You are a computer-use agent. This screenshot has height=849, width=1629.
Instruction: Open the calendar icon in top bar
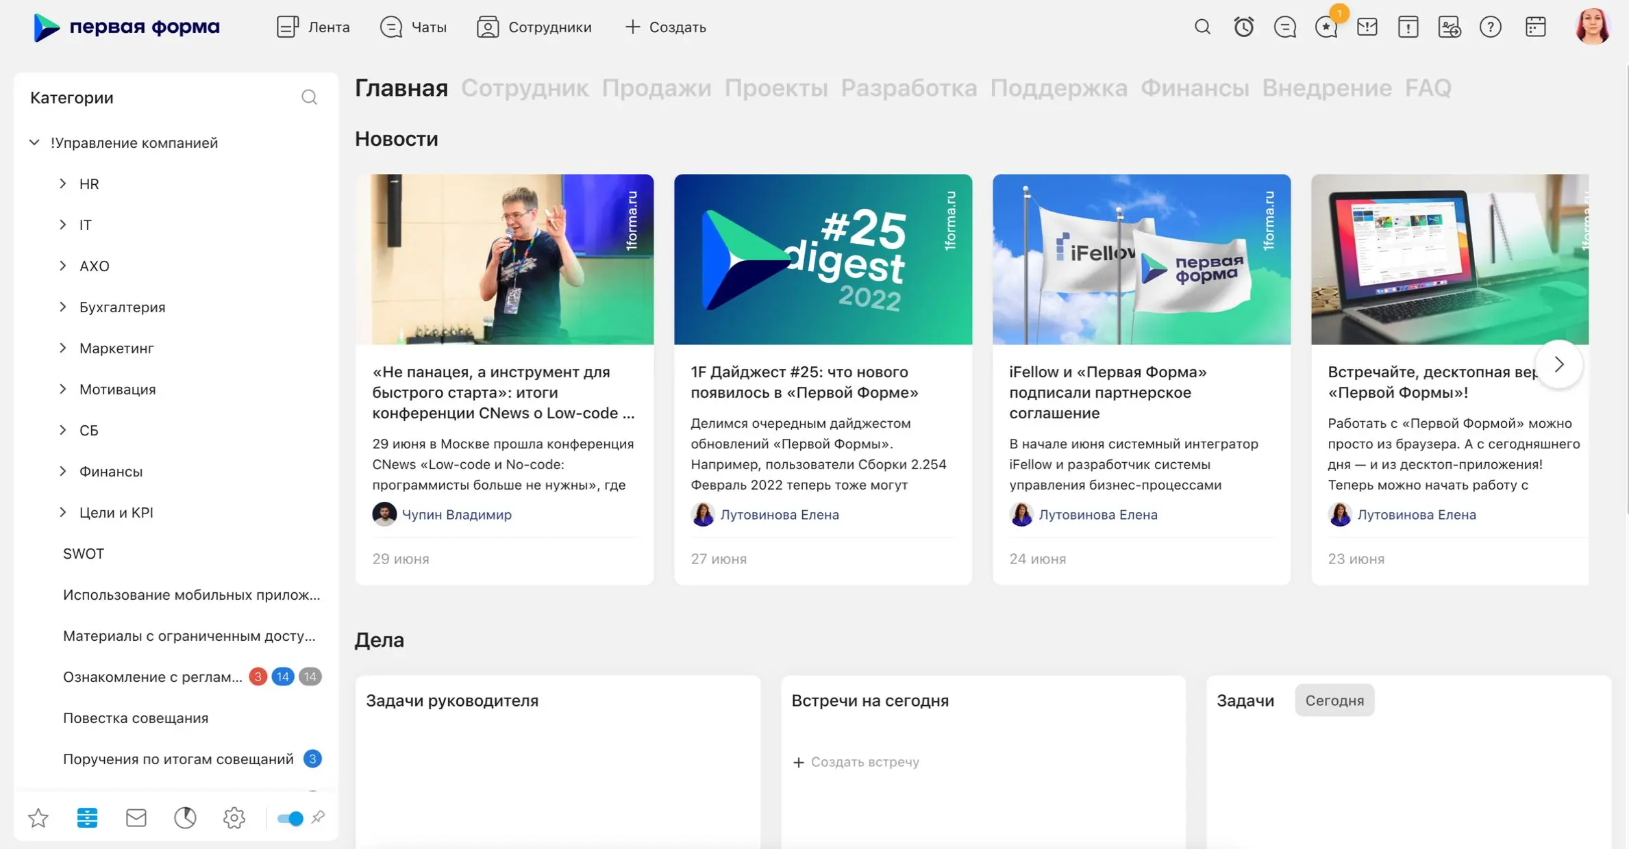(x=1535, y=27)
